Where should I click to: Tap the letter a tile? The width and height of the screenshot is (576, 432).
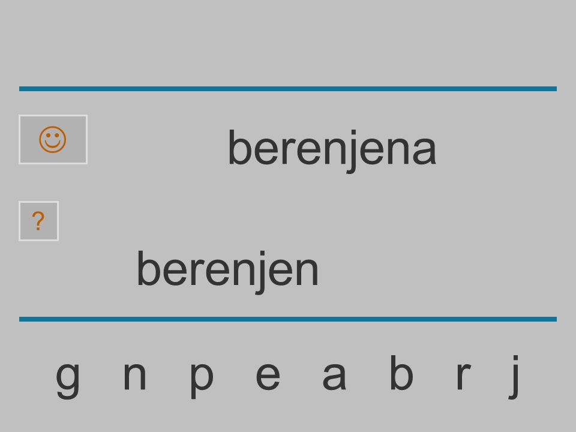(x=334, y=376)
